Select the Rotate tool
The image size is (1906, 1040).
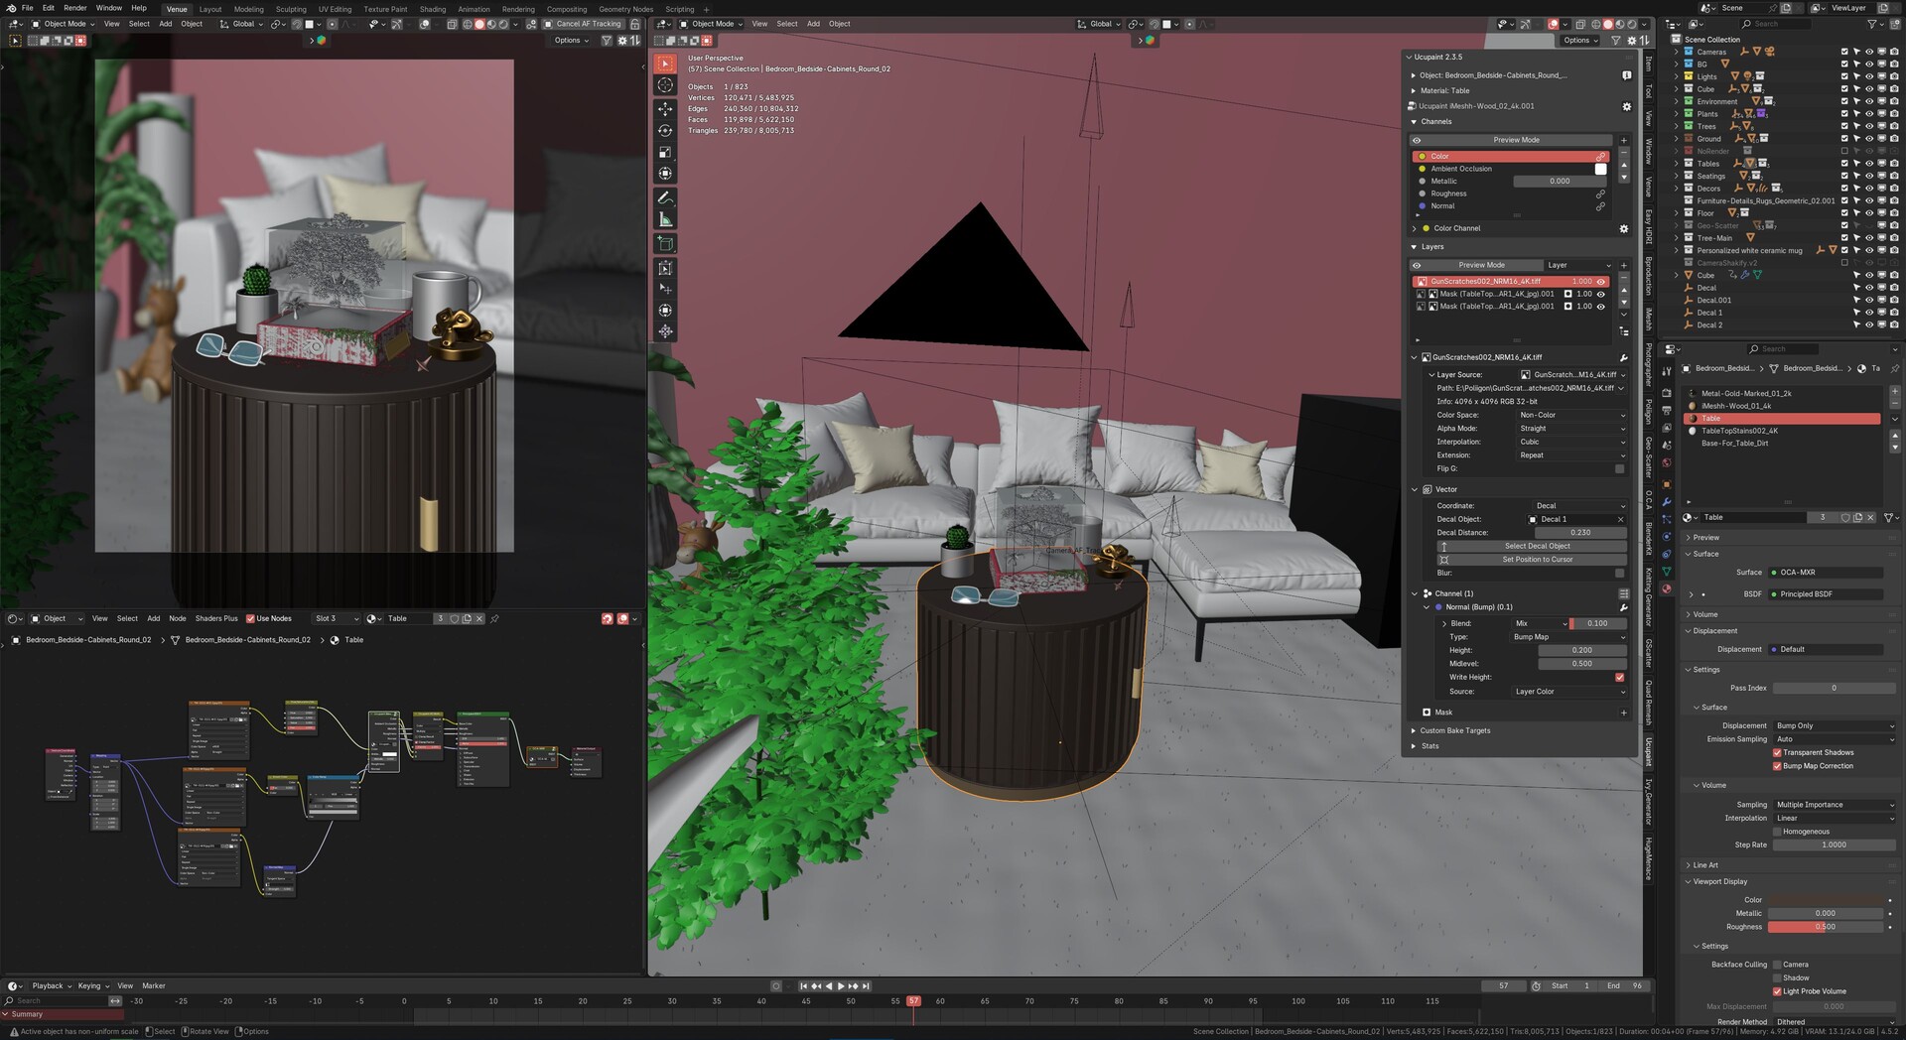(666, 131)
